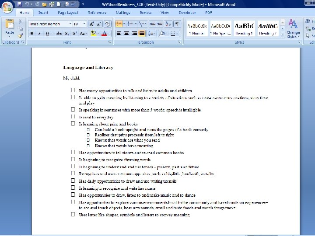This screenshot has height=236, width=315.
Task: Apply bullets to the paragraph
Action: 119,24
